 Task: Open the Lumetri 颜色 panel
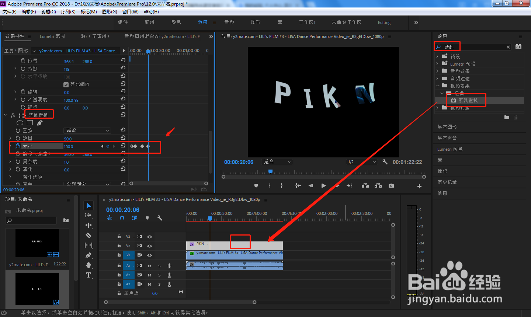450,149
